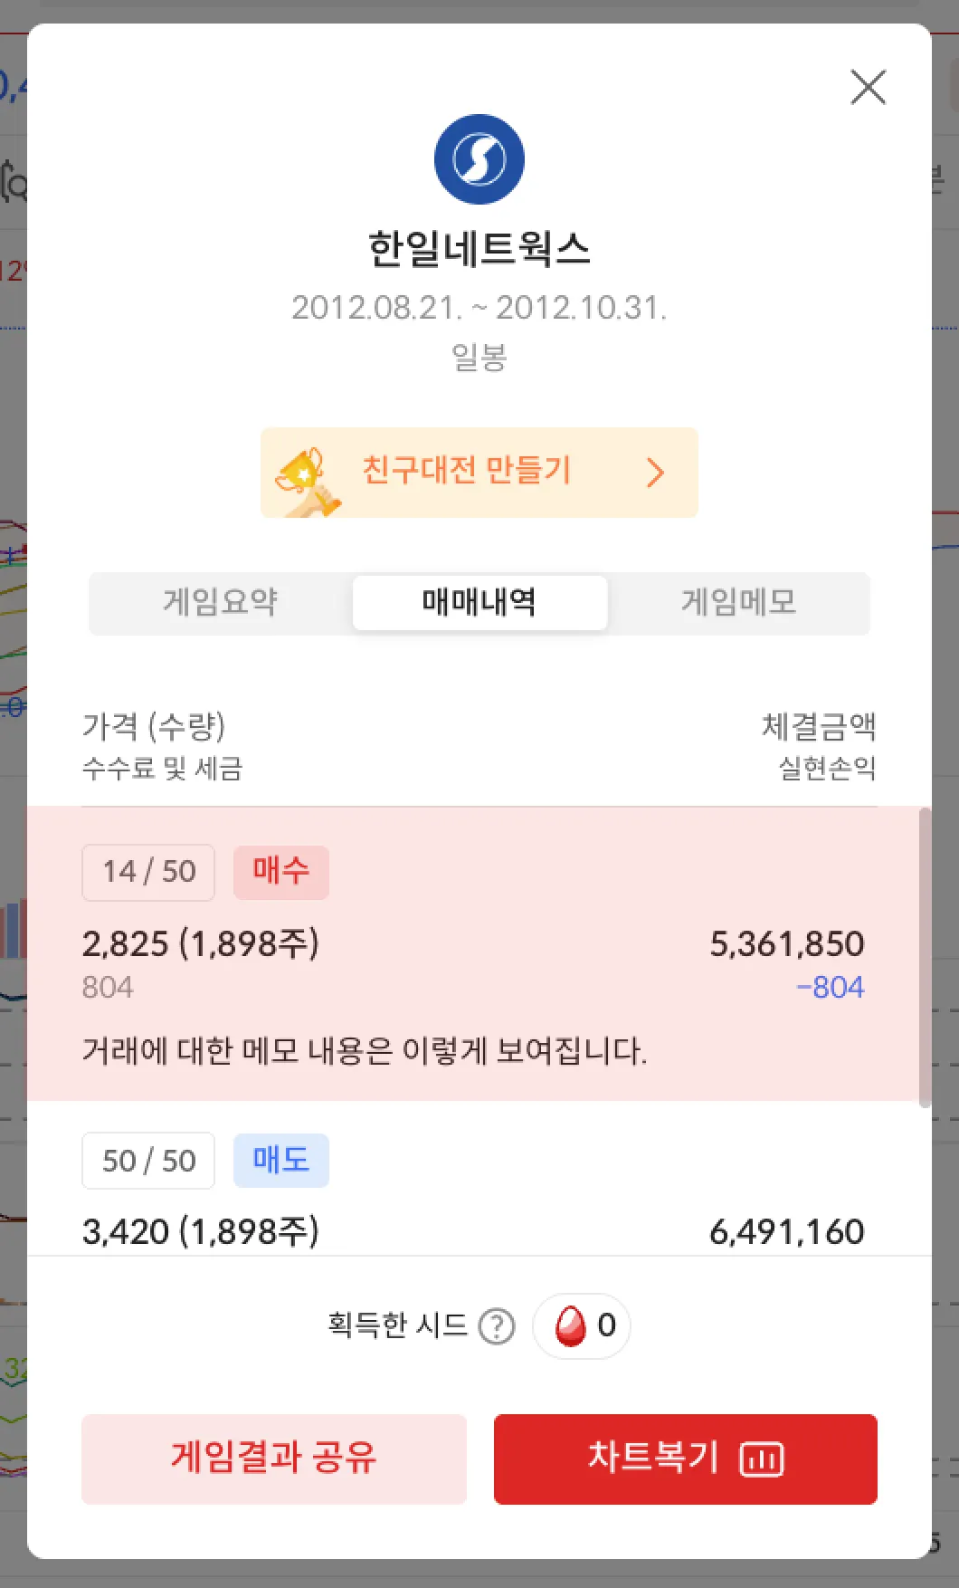Viewport: 959px width, 1588px height.
Task: Close the trade result dialog
Action: click(x=869, y=88)
